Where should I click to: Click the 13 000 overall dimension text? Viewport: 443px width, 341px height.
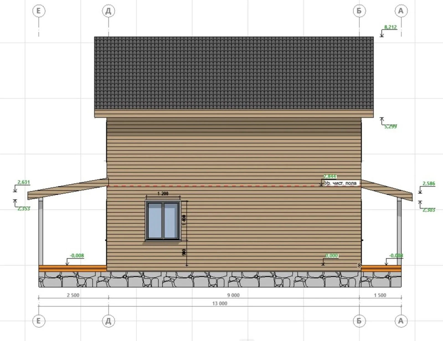pyautogui.click(x=220, y=303)
